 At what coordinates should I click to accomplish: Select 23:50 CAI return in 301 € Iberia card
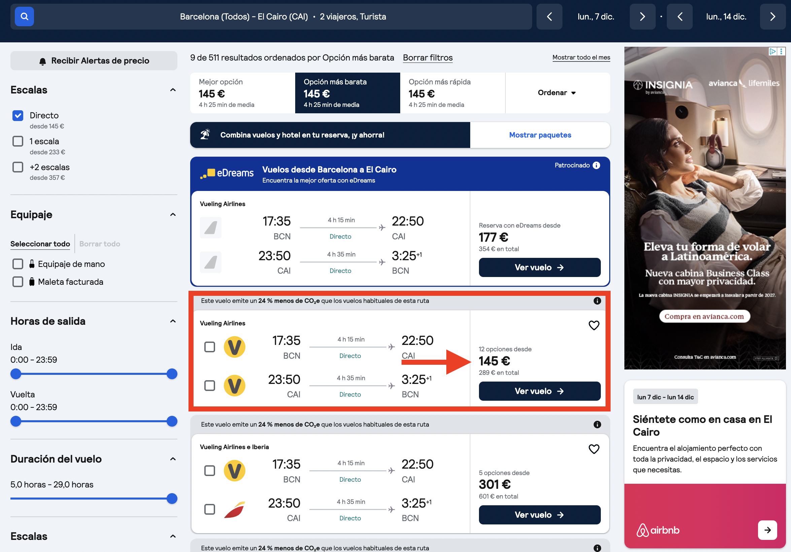[x=209, y=509]
